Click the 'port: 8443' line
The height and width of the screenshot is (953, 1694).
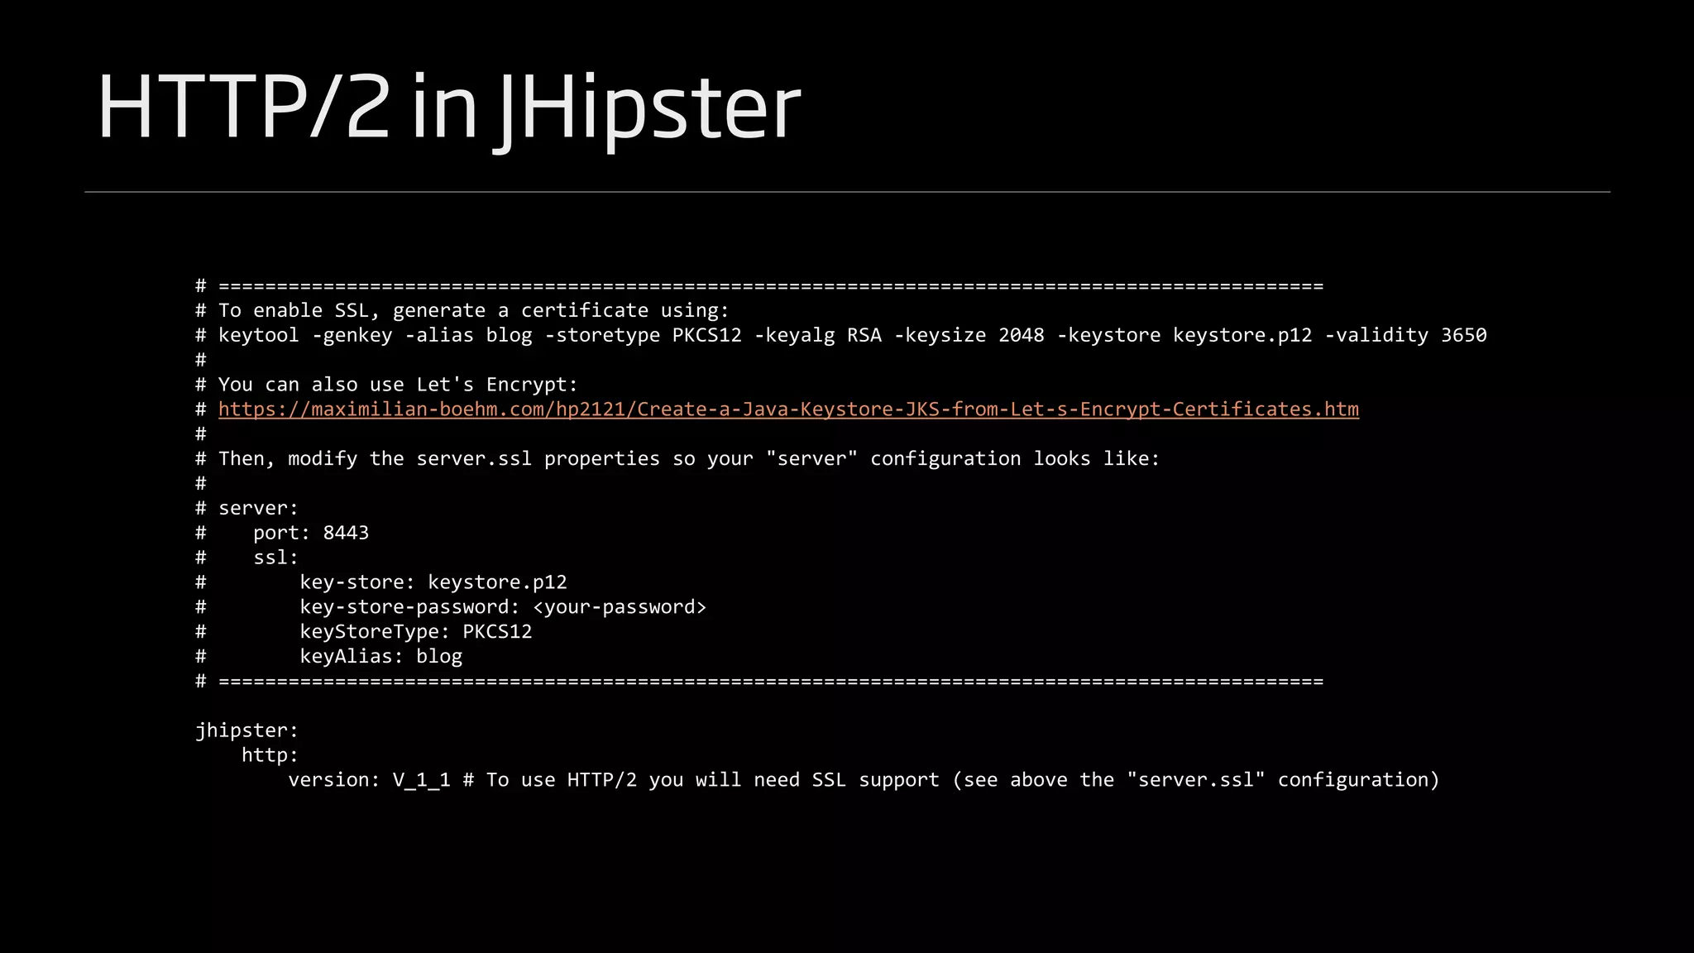(x=282, y=533)
